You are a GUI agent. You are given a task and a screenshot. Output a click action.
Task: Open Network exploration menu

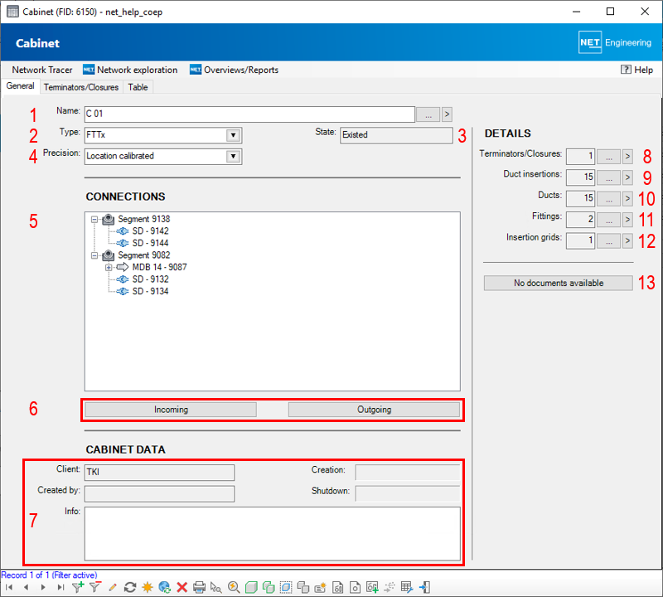click(x=130, y=70)
